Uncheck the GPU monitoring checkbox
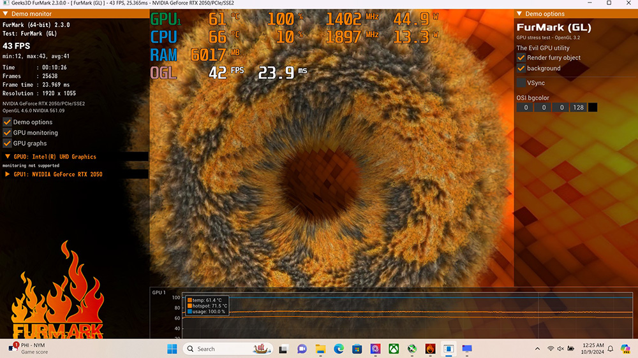638x358 pixels. coord(7,132)
